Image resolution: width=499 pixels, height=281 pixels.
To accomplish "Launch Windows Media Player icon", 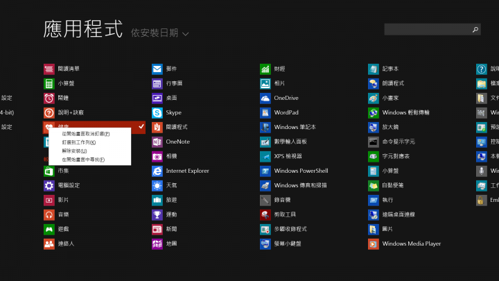I will click(374, 244).
